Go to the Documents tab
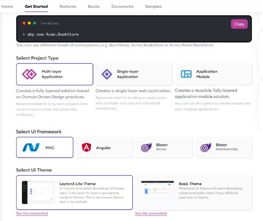 tap(122, 7)
